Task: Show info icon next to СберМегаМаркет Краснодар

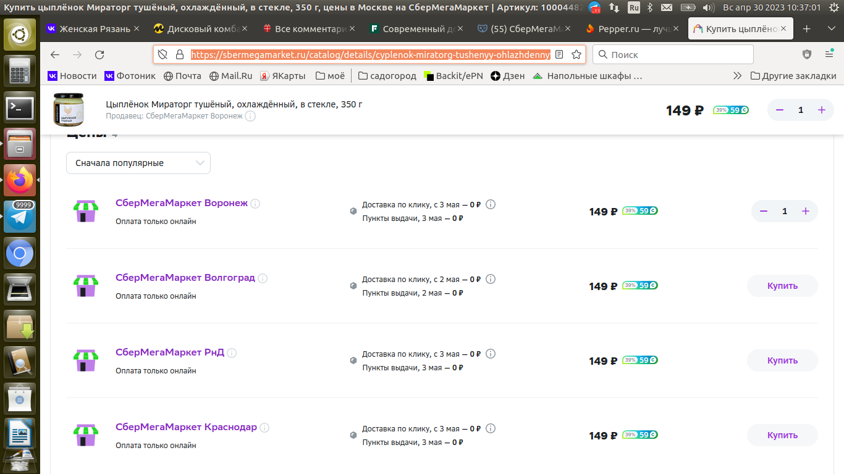Action: pyautogui.click(x=264, y=428)
